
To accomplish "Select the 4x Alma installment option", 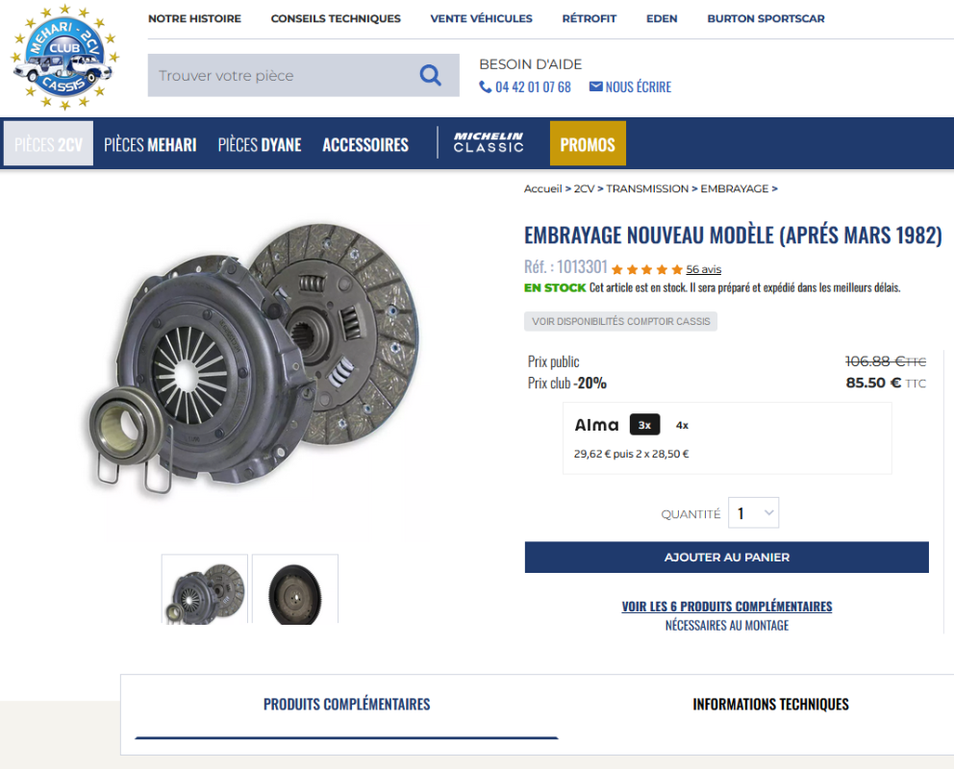I will 682,426.
